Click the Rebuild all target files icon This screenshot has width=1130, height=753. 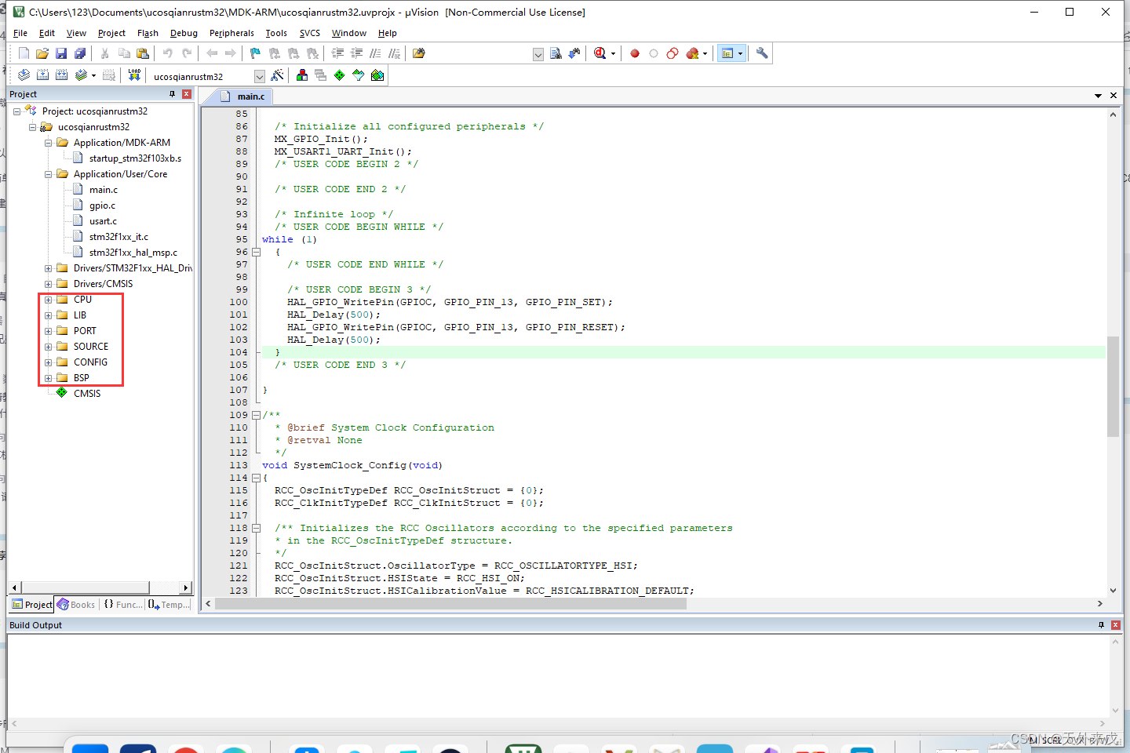point(61,75)
